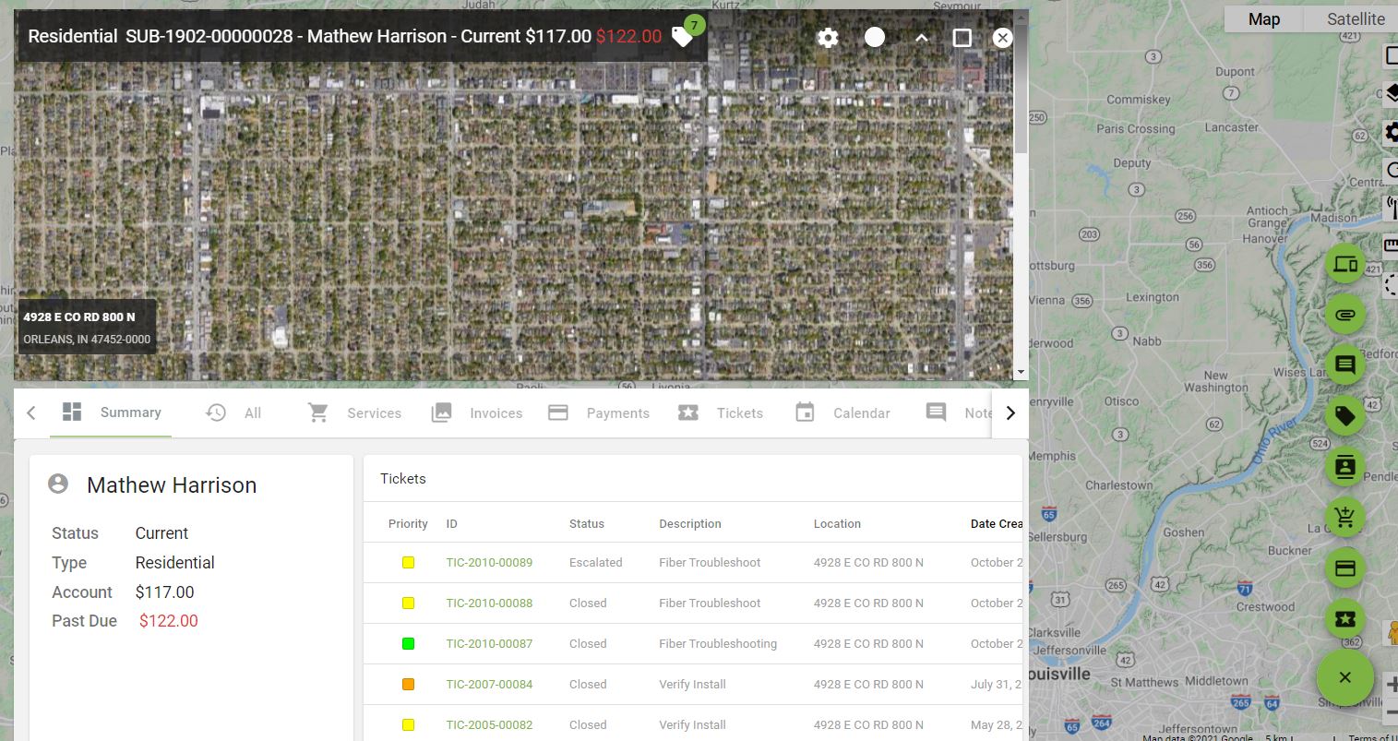Image resolution: width=1398 pixels, height=741 pixels.
Task: Switch map to Map view
Action: (x=1264, y=18)
